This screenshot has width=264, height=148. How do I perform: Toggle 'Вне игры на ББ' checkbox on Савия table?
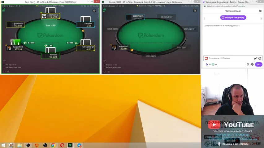tap(104, 65)
